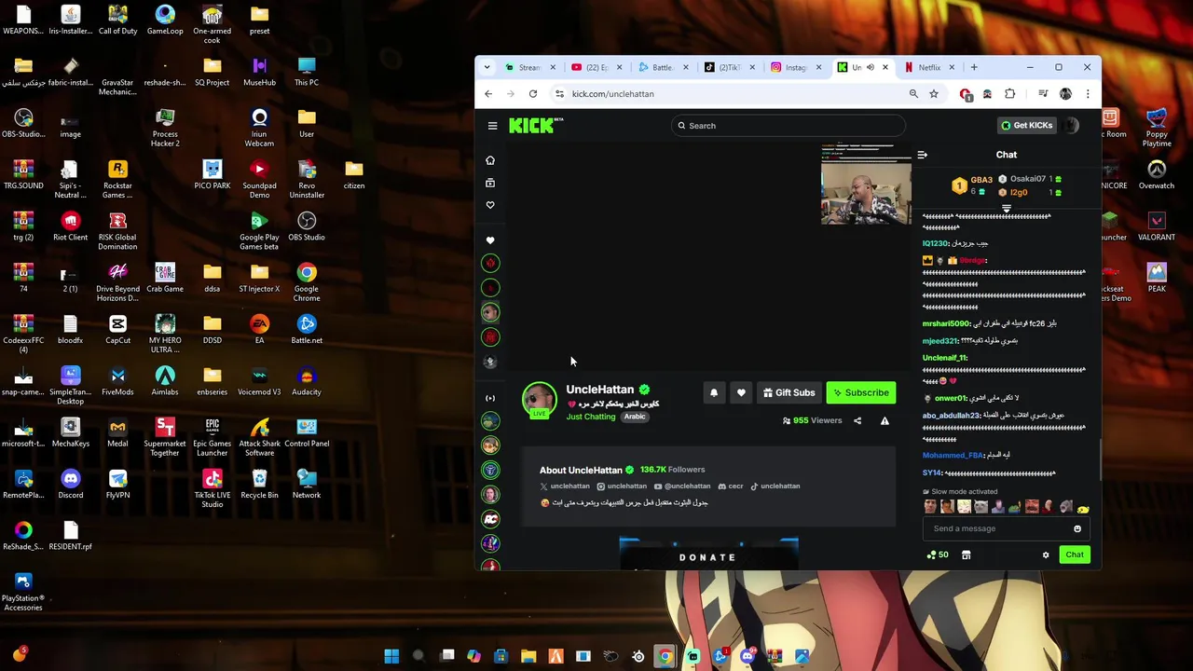Open Discord from the taskbar

(x=747, y=657)
